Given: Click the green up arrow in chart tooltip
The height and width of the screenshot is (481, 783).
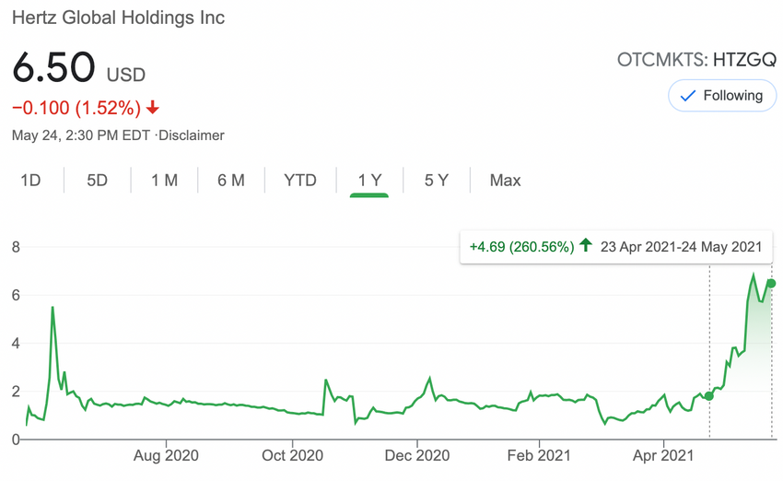Looking at the screenshot, I should click(585, 245).
